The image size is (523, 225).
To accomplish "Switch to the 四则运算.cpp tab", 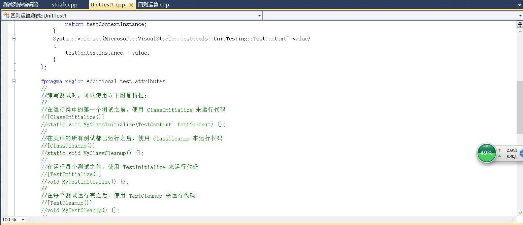I will pyautogui.click(x=154, y=5).
